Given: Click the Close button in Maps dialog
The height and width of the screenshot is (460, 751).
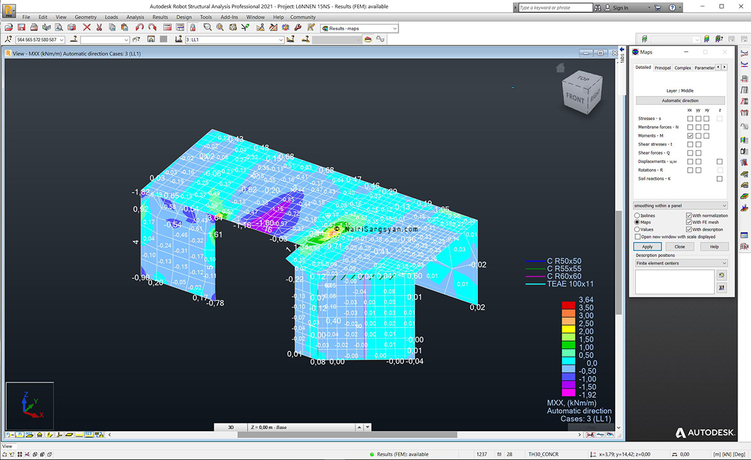Looking at the screenshot, I should [679, 247].
